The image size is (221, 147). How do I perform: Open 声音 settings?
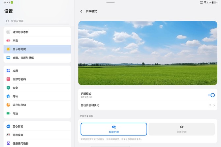pyautogui.click(x=37, y=41)
